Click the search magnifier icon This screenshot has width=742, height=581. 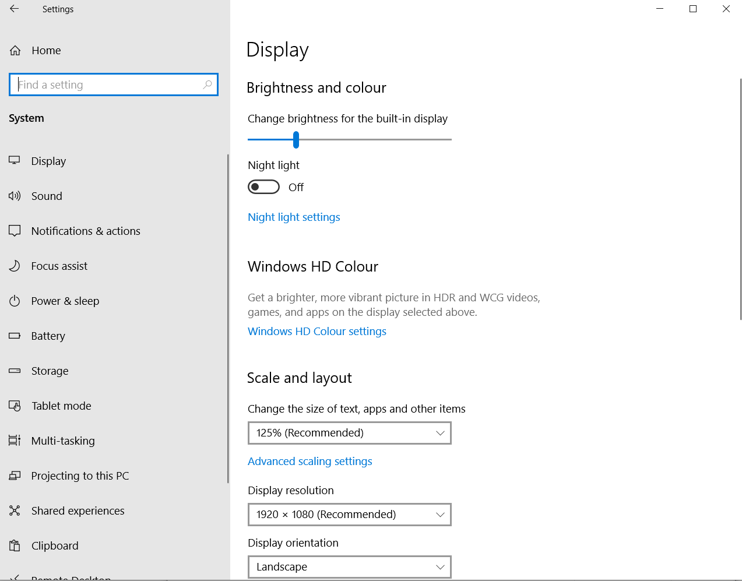[208, 84]
